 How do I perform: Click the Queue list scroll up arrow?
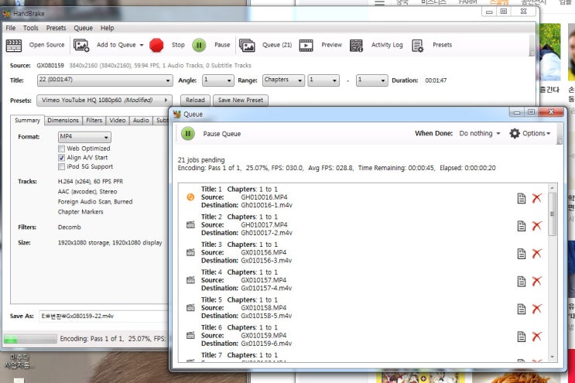click(x=552, y=188)
